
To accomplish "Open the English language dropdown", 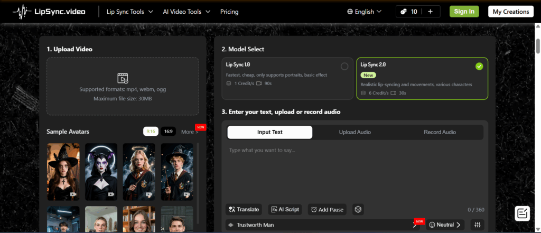I will [365, 12].
